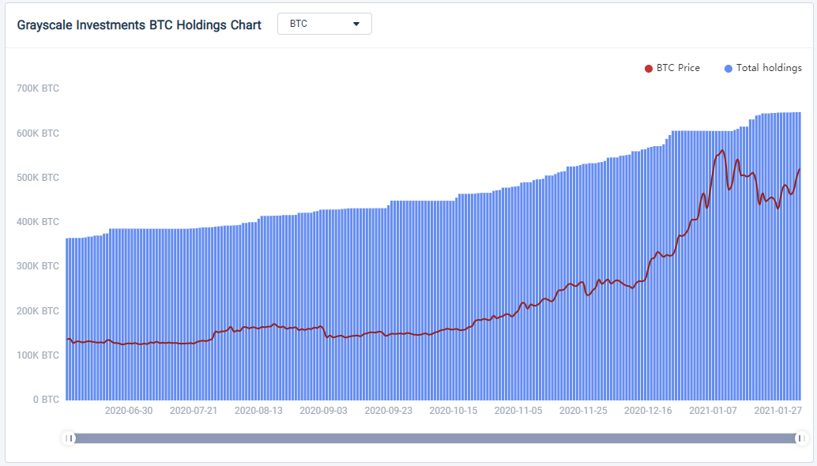Screen dimensions: 817x466
Task: Open the BTC currency dropdown
Action: click(325, 24)
